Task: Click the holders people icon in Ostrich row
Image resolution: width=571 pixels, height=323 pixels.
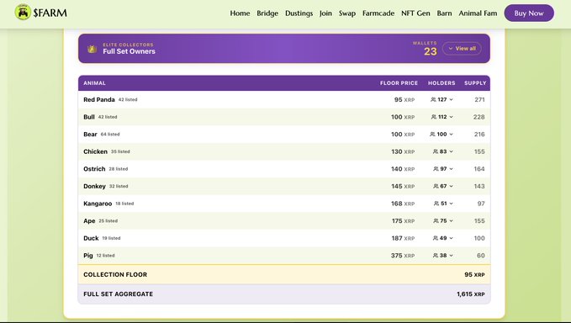Action: point(436,169)
